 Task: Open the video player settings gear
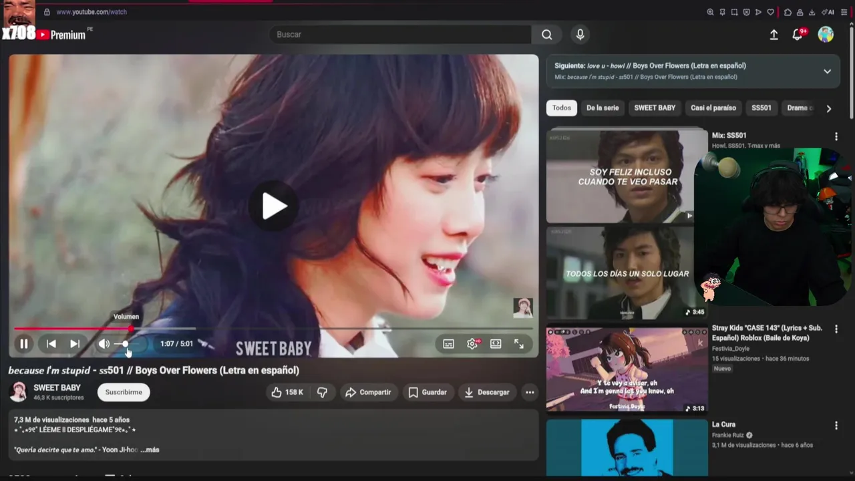(x=472, y=344)
